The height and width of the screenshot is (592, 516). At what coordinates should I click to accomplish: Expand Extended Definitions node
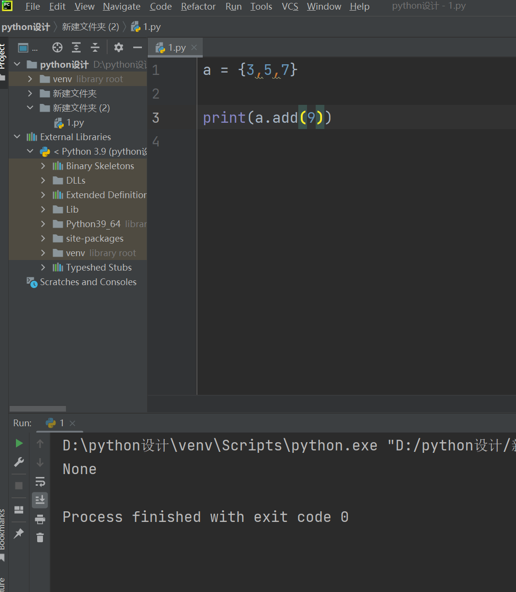tap(43, 195)
